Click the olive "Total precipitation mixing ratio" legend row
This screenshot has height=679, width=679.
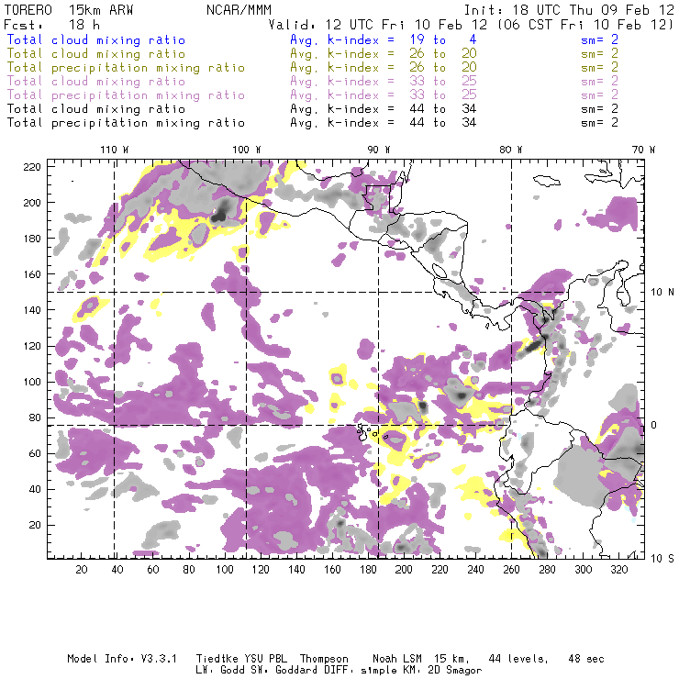[126, 68]
